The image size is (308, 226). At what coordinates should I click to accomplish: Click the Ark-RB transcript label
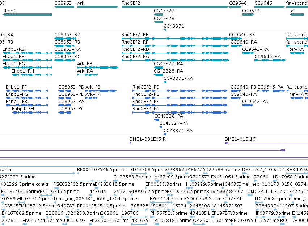pos(85,64)
